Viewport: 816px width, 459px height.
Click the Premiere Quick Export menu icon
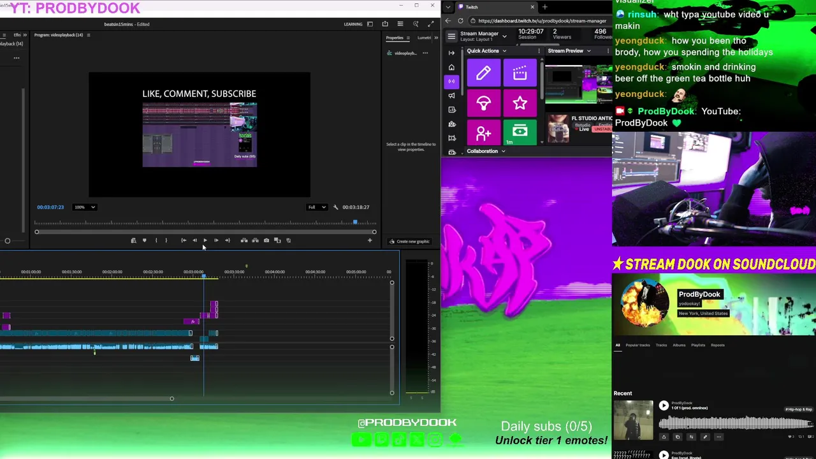point(400,24)
